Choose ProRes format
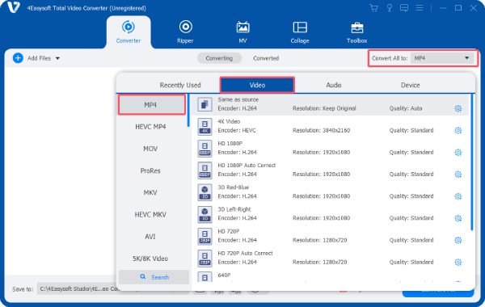485x307 pixels. click(x=150, y=170)
